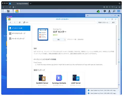Click the Package Center search field
Screen dimensions: 123x96
pyautogui.click(x=59, y=22)
